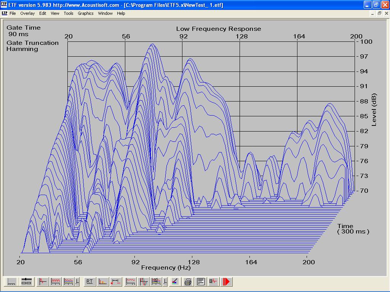Screen dimensions: 390x292
Task: Click the Window menu item
Action: point(105,13)
